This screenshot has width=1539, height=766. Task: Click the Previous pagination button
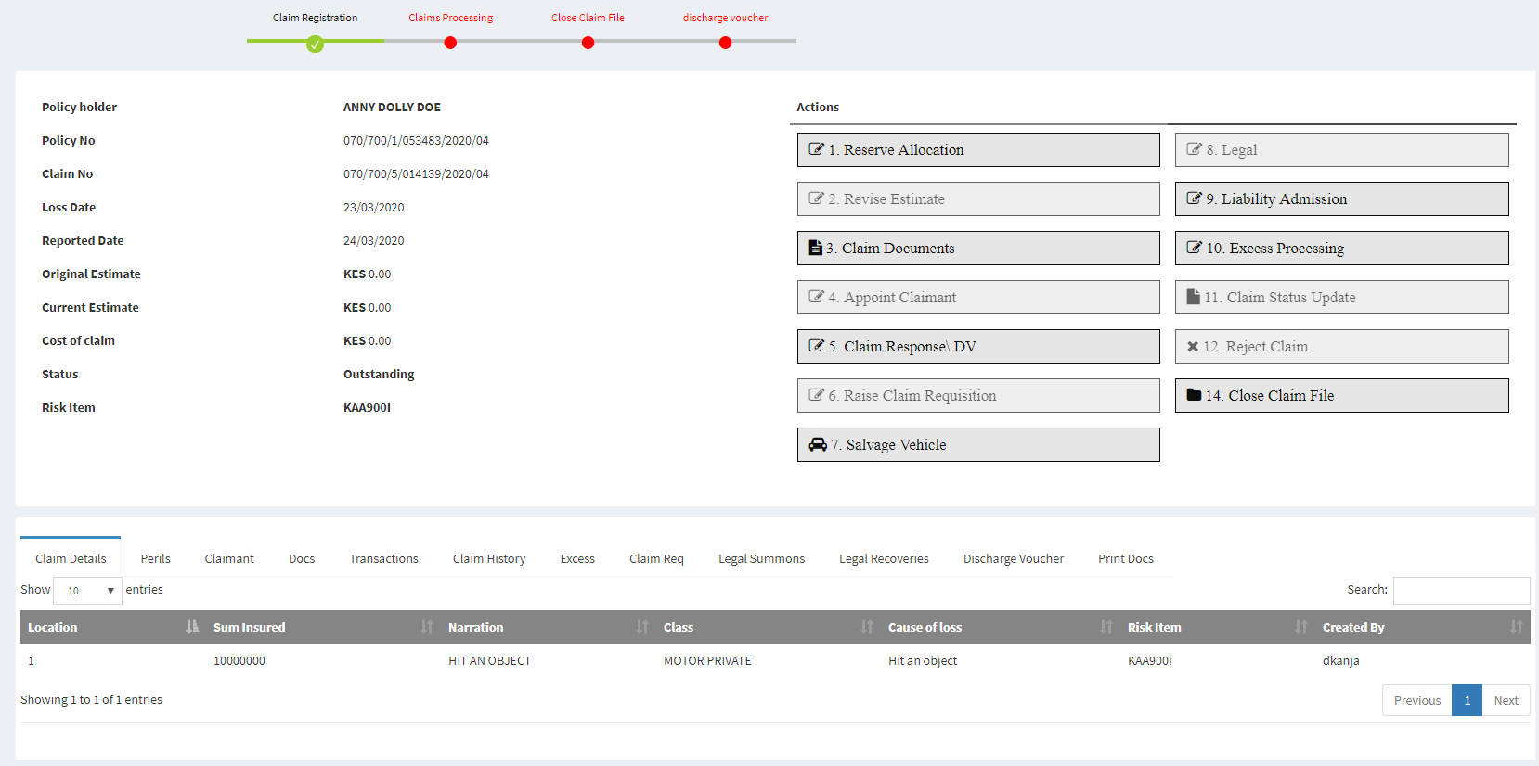pyautogui.click(x=1416, y=700)
